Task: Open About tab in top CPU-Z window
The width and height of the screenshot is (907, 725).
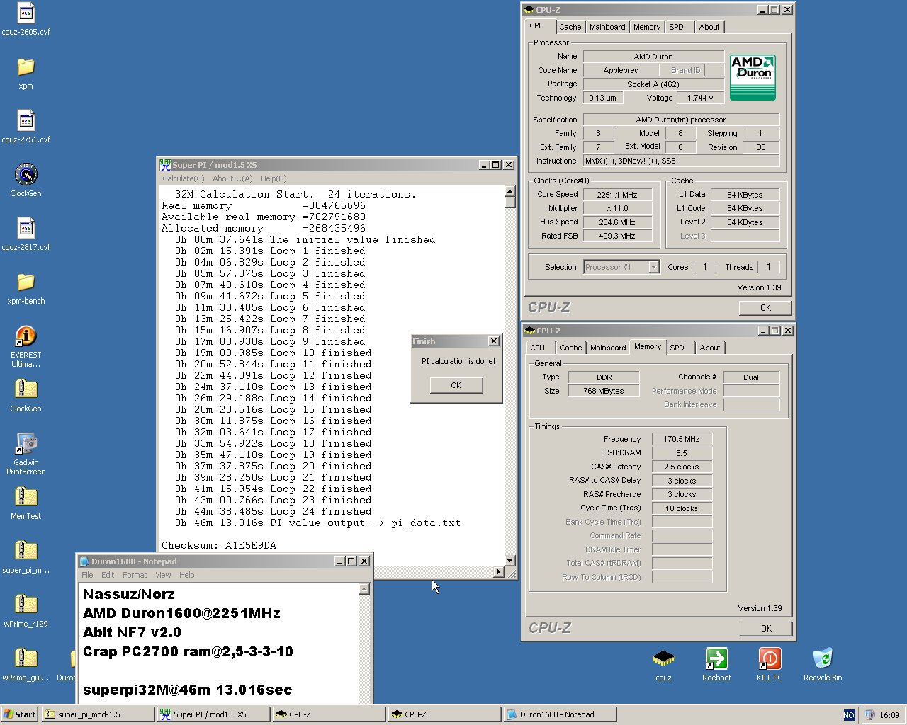Action: 709,27
